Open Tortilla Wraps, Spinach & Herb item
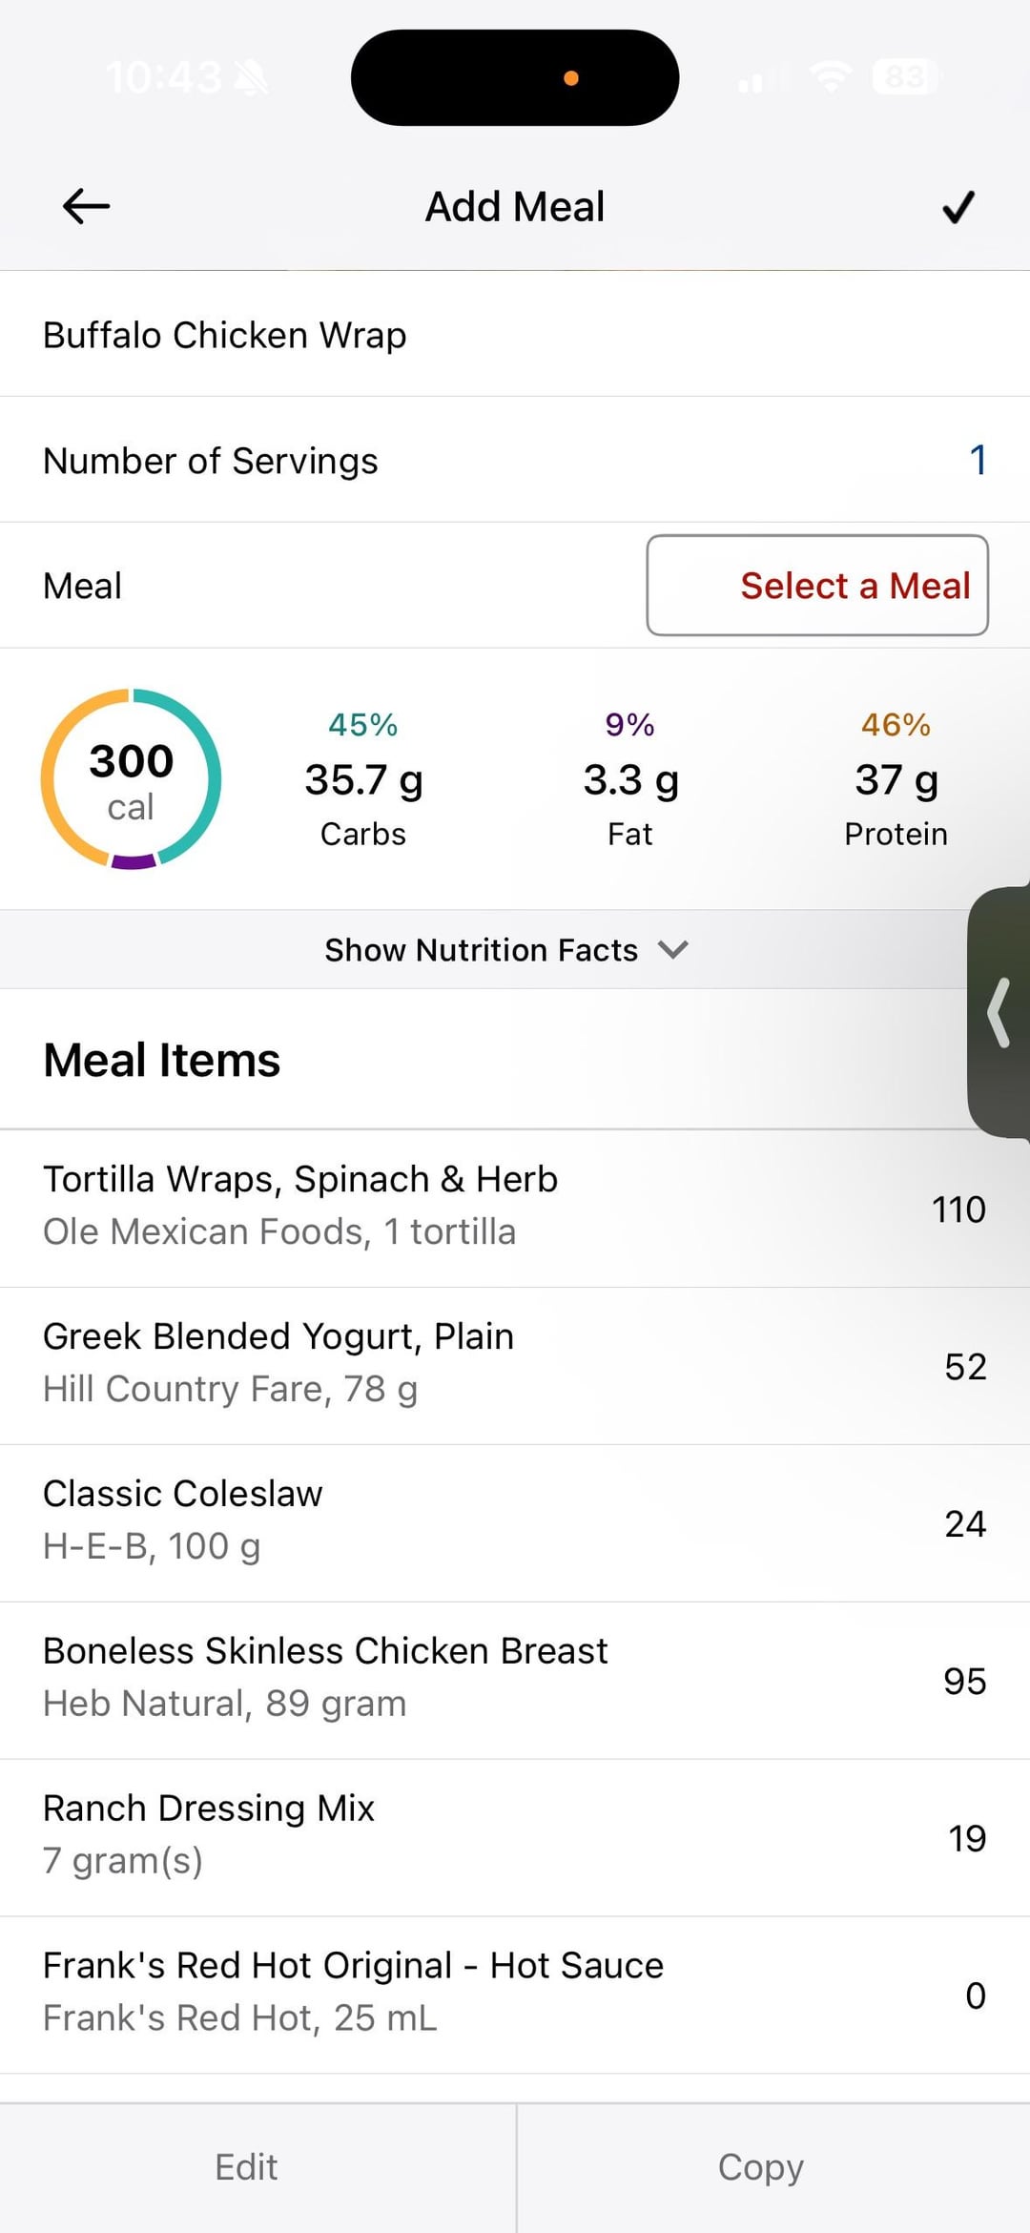 pyautogui.click(x=515, y=1208)
